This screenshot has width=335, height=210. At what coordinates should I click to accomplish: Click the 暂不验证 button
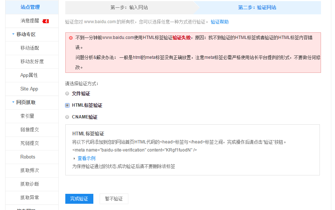point(114,199)
